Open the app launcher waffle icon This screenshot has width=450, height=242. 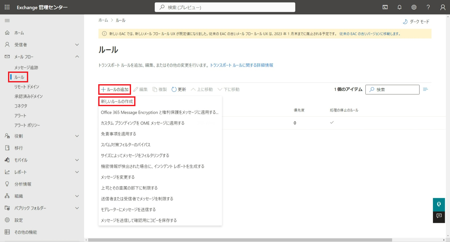click(x=7, y=7)
